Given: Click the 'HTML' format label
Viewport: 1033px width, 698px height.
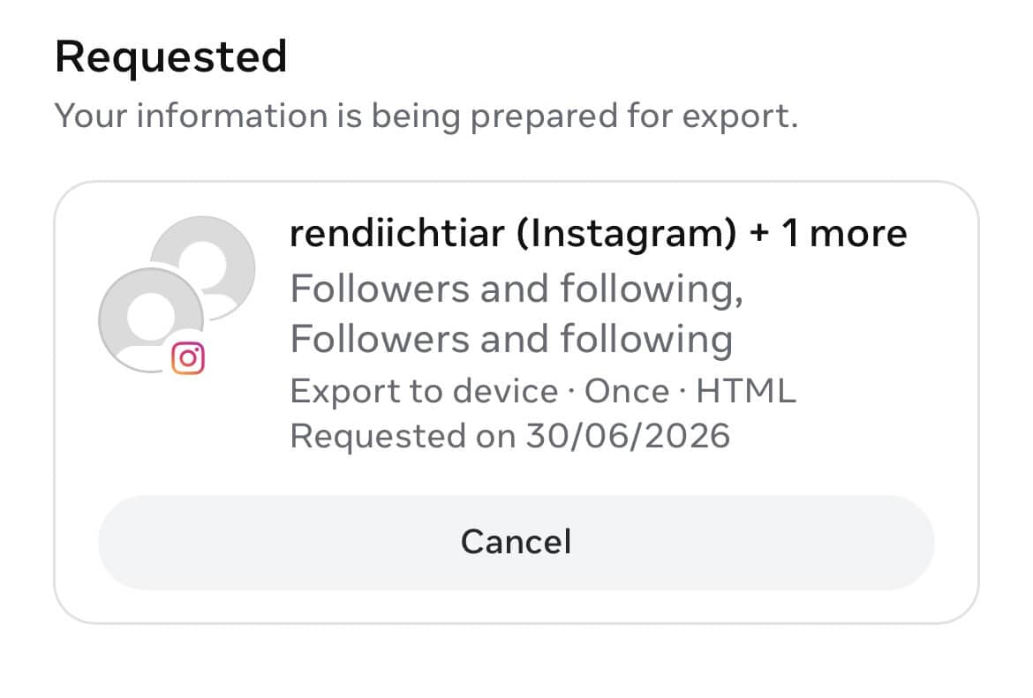Looking at the screenshot, I should pos(746,391).
